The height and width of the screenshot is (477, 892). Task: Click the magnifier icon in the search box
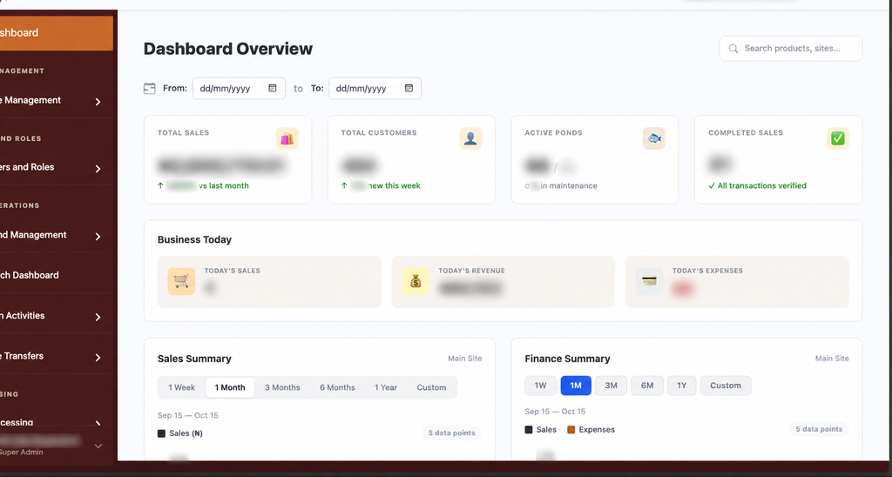(733, 49)
